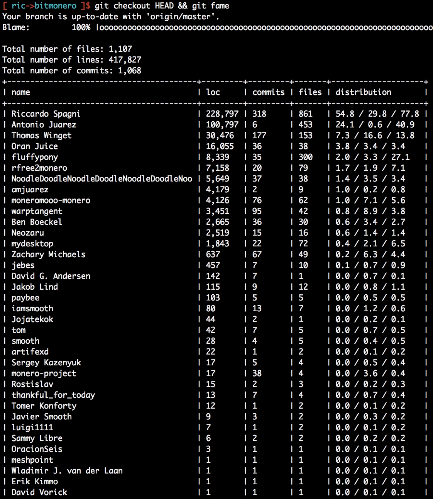Click files value '300' for fluffypony

point(306,157)
